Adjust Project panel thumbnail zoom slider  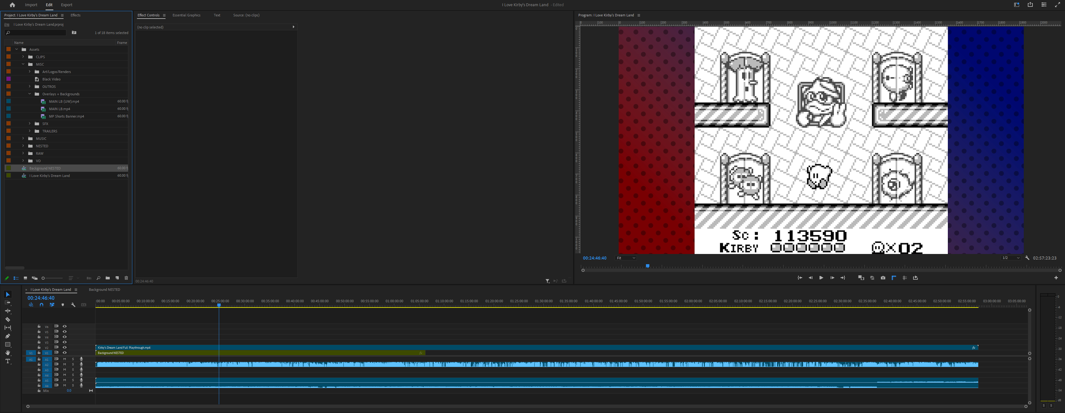[52, 278]
